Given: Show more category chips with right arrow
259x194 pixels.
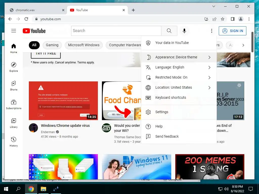Looking at the screenshot, I should (x=243, y=45).
